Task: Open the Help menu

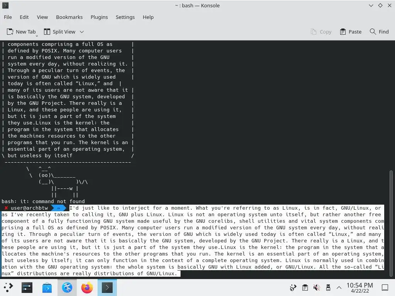Action: 148,17
